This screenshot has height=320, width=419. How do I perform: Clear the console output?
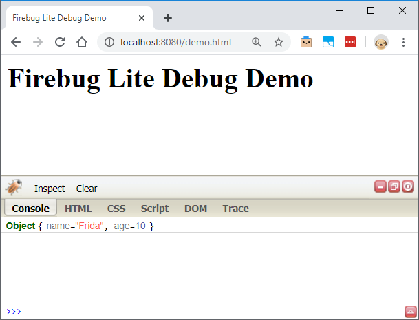click(x=87, y=189)
